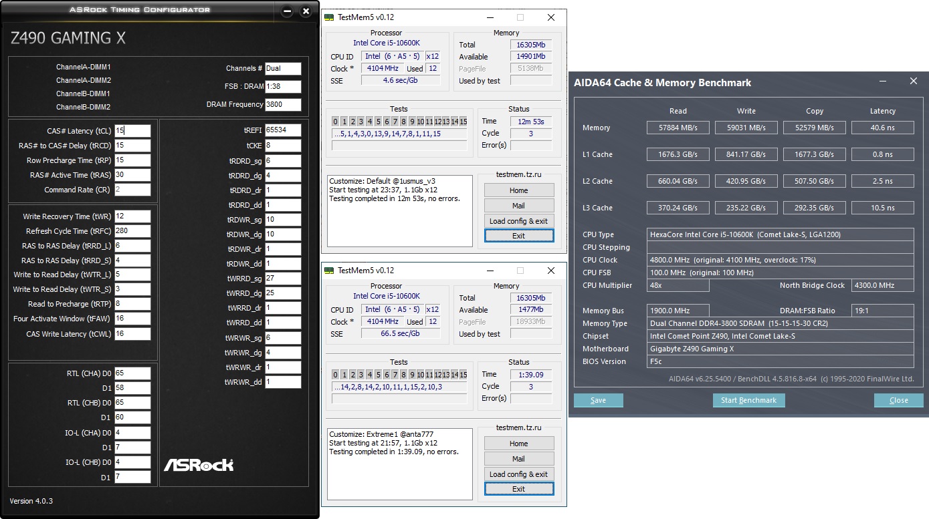Click the Channels # field showing Dual

[283, 68]
